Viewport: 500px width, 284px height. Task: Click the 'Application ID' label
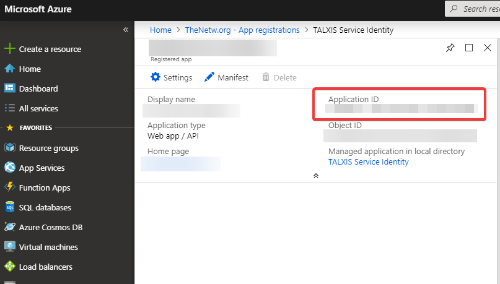click(353, 100)
